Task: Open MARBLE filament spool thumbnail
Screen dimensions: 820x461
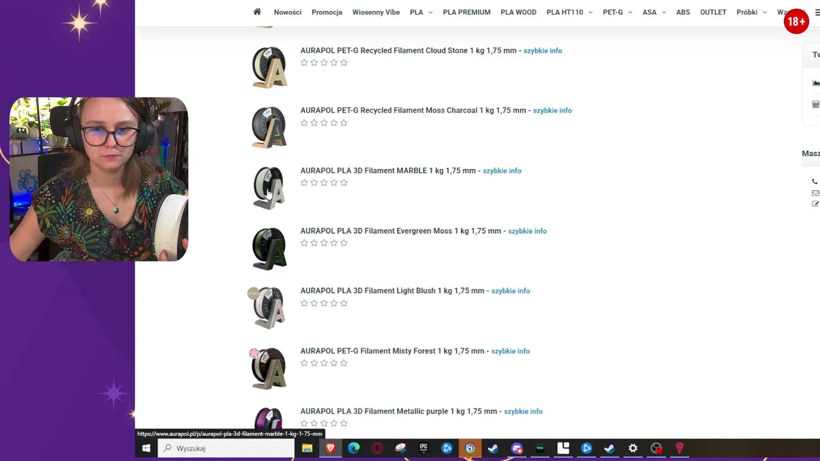Action: (x=269, y=187)
